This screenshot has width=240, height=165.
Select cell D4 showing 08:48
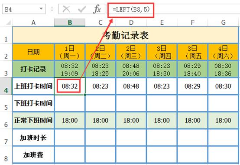pyautogui.click(x=131, y=86)
